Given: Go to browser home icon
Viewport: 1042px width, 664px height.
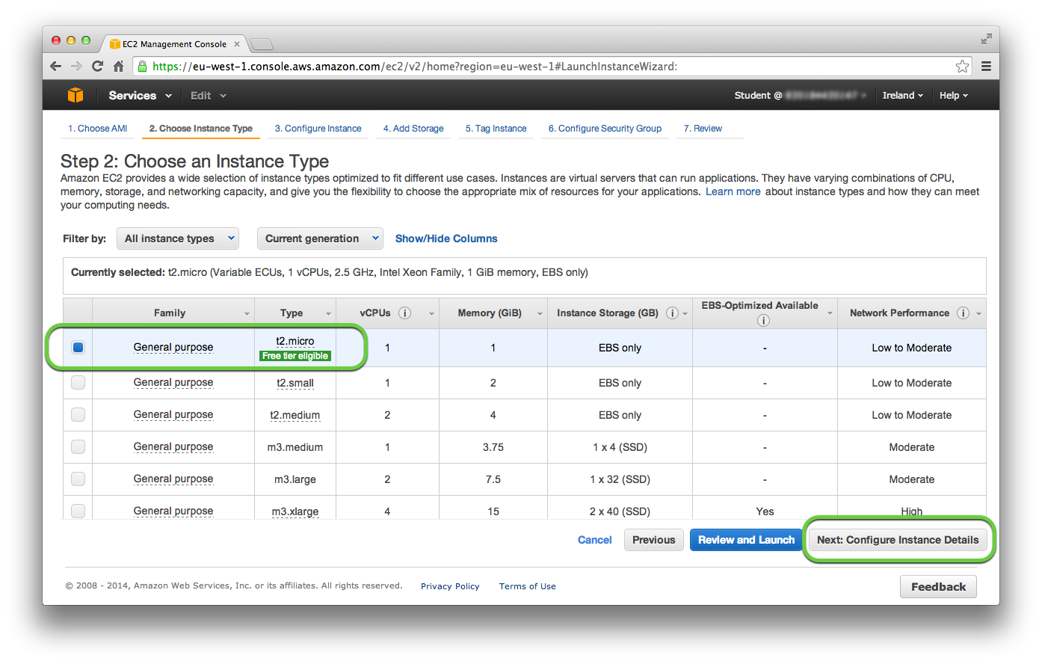Looking at the screenshot, I should pyautogui.click(x=118, y=67).
